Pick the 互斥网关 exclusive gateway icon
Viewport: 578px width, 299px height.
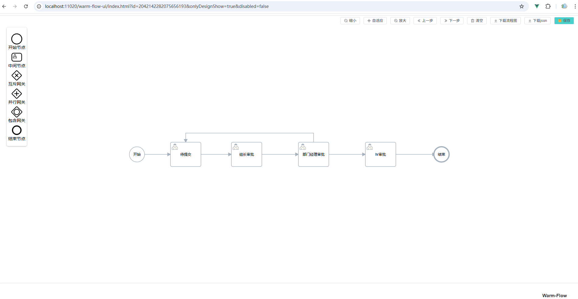pos(17,75)
